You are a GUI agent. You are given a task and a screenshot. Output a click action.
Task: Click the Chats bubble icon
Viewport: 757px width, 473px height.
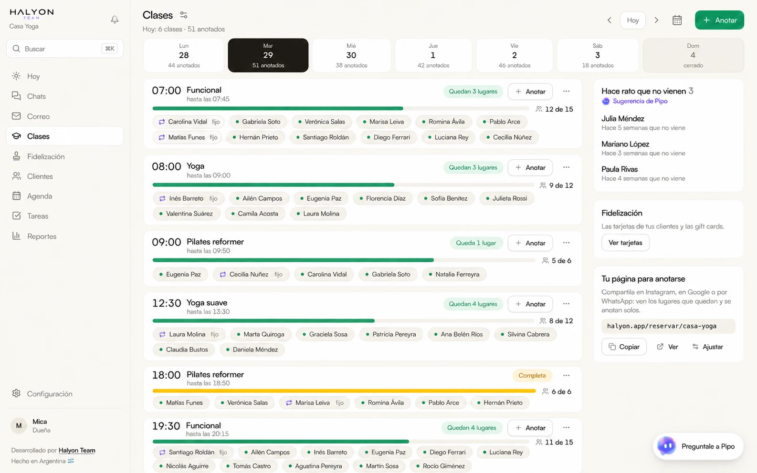pos(16,96)
